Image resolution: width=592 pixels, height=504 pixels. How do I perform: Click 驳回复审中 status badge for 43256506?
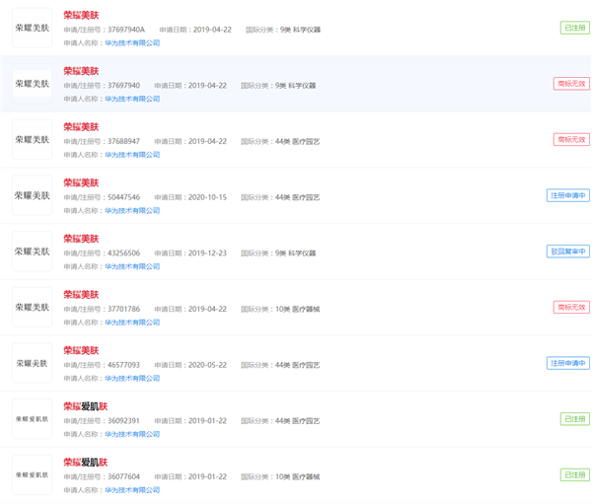click(568, 252)
